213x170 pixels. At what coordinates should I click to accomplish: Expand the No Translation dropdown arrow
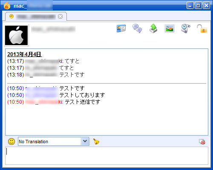tap(85, 141)
